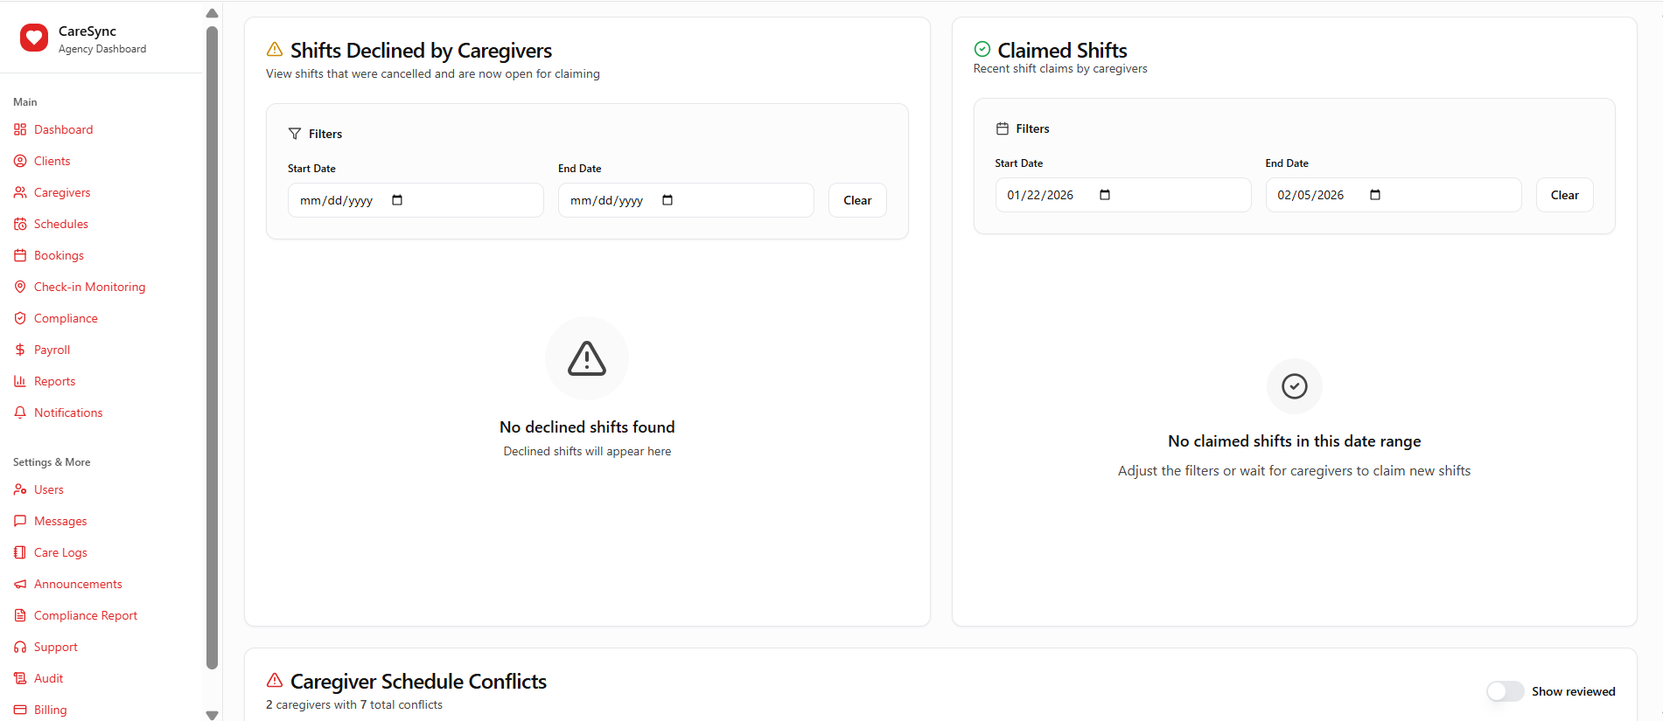Click the Billing card icon
This screenshot has height=721, width=1663.
click(x=20, y=710)
